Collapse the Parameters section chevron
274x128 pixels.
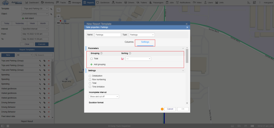[183, 48]
